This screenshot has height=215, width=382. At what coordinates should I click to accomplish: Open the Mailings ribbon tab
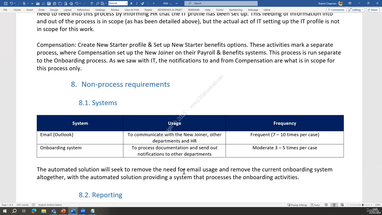click(100, 10)
